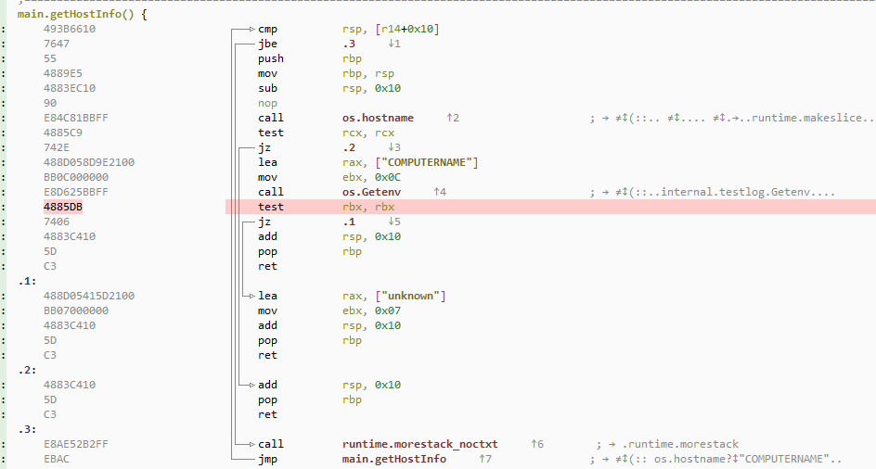Screen dimensions: 876x469
Task: Follow the .1 jump target of jz
Action: pyautogui.click(x=349, y=222)
